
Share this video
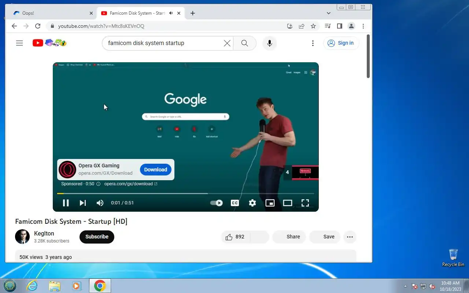tap(289, 237)
